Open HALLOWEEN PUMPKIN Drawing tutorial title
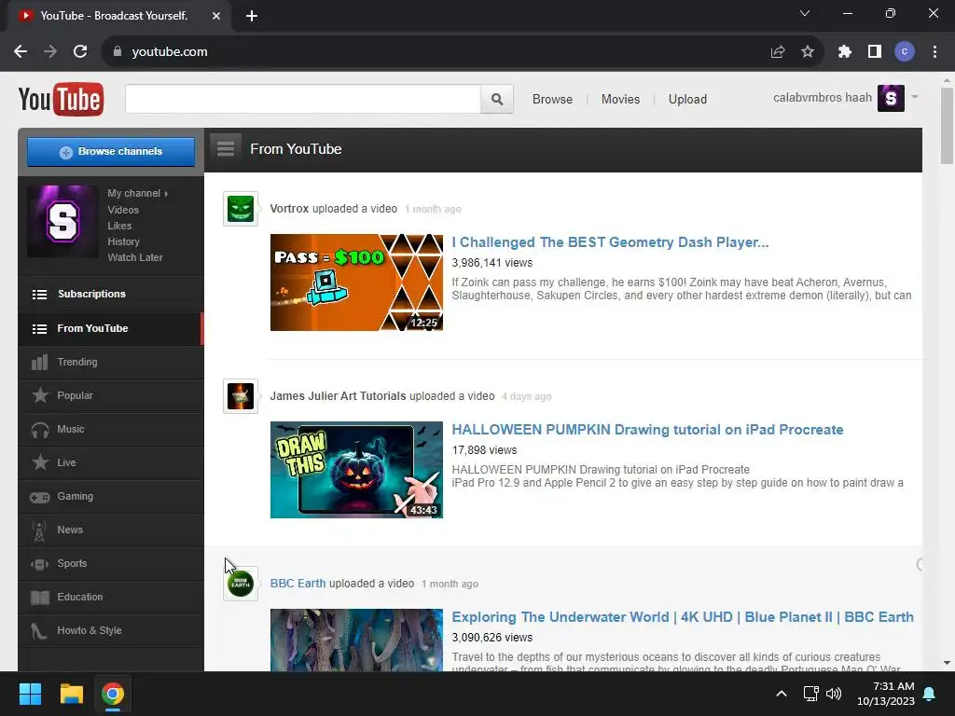This screenshot has width=955, height=716. (x=647, y=430)
